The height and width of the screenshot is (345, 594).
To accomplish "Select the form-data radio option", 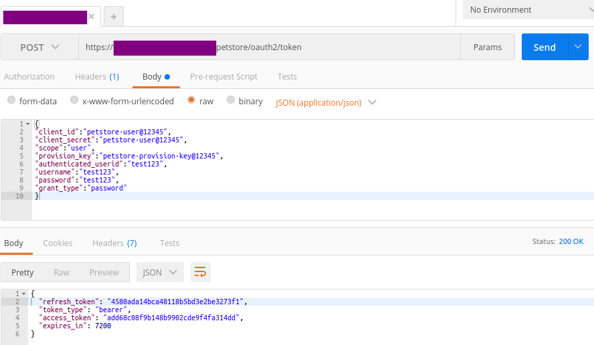I will click(11, 101).
